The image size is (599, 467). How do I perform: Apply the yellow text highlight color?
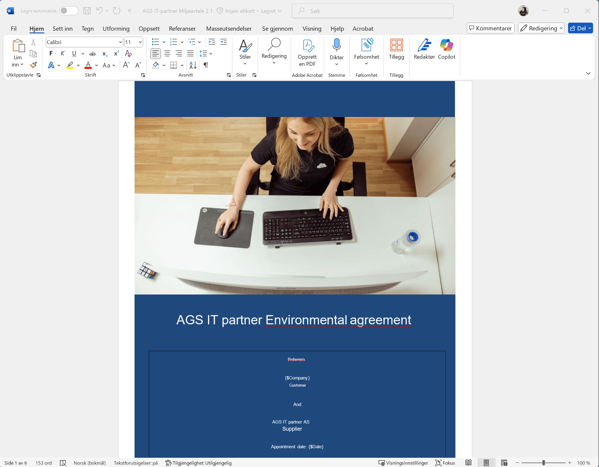[70, 65]
